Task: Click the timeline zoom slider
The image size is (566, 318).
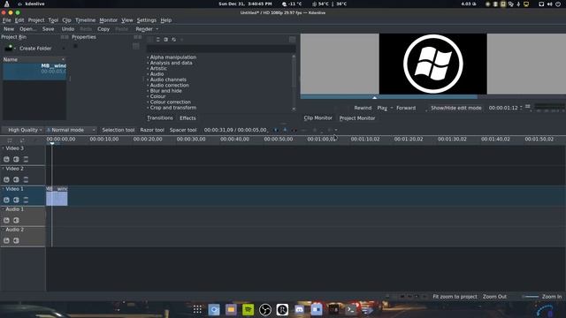Action: click(531, 297)
